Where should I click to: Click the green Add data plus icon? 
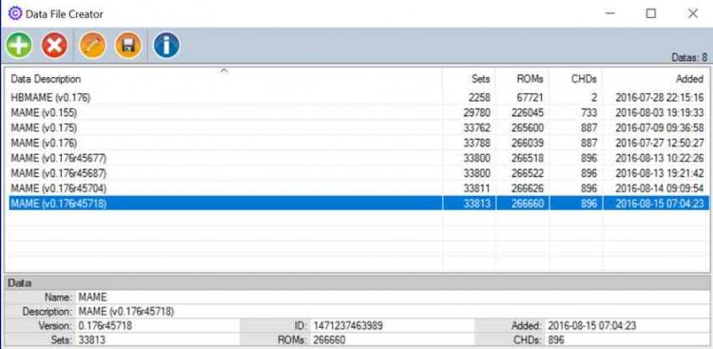pyautogui.click(x=19, y=46)
